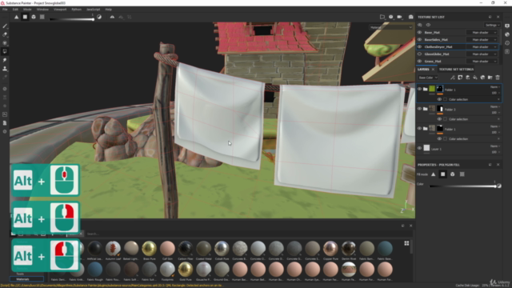512x288 pixels.
Task: Click Add smart material icon in the Layers toolbar
Action: tap(482, 78)
